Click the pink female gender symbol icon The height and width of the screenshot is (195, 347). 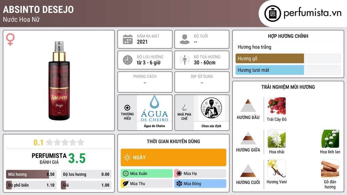point(10,39)
